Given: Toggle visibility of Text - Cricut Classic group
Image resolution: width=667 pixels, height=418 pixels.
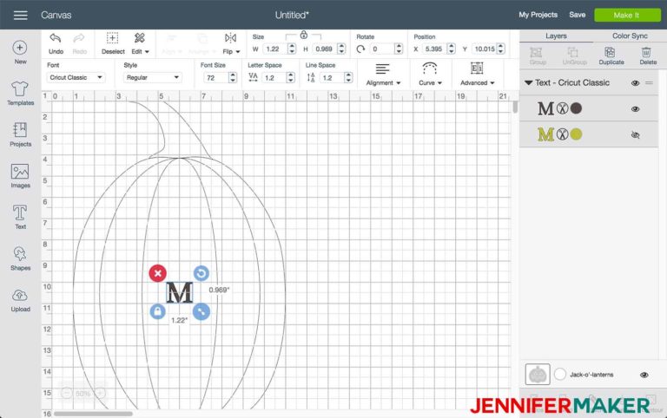Looking at the screenshot, I should click(635, 83).
